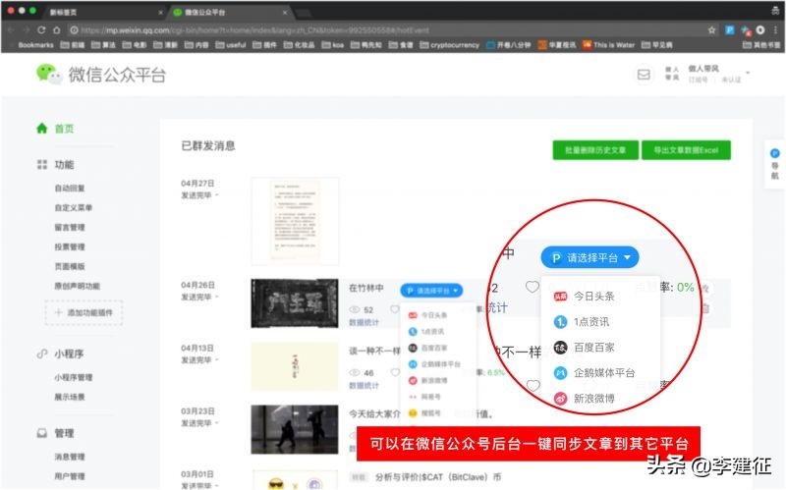Click the heart icon in the 46 views row
The image size is (786, 490).
pos(395,372)
